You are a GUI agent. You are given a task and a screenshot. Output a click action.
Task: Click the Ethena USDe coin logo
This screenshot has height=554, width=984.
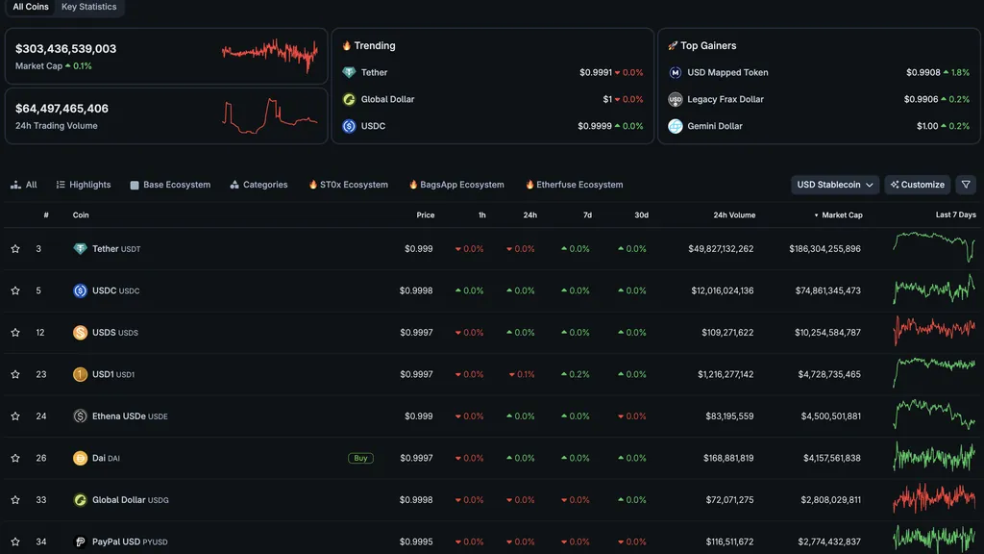coord(80,415)
